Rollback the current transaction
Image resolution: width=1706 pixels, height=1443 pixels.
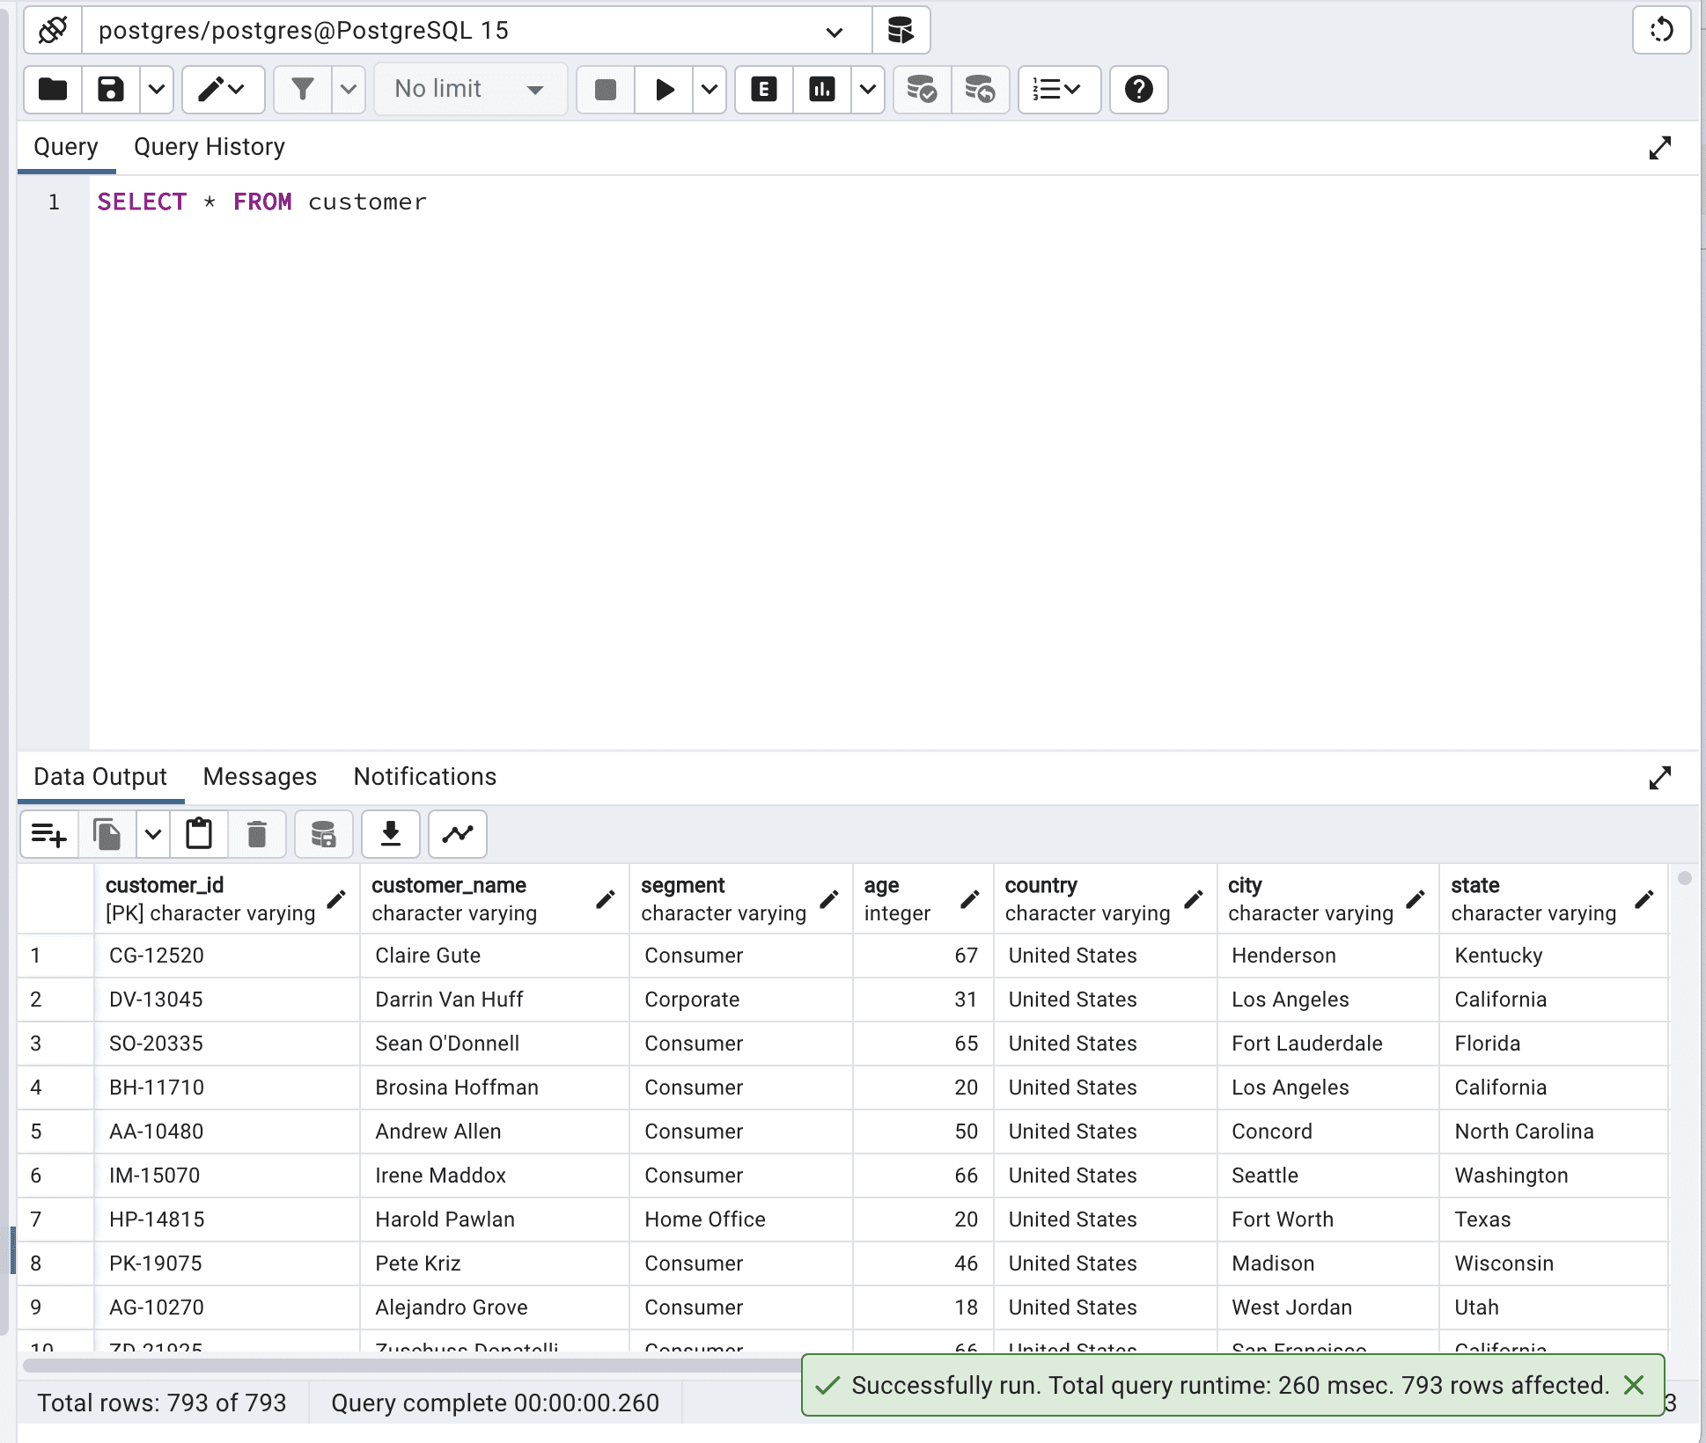pos(980,89)
